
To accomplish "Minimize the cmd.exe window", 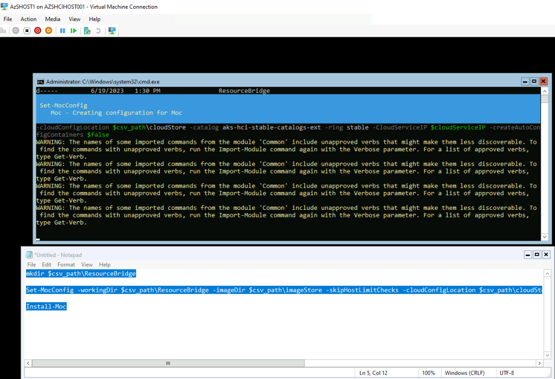I will (x=525, y=81).
